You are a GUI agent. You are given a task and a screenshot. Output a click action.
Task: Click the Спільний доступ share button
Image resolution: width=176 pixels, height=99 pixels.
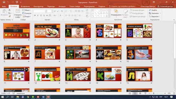[165, 6]
